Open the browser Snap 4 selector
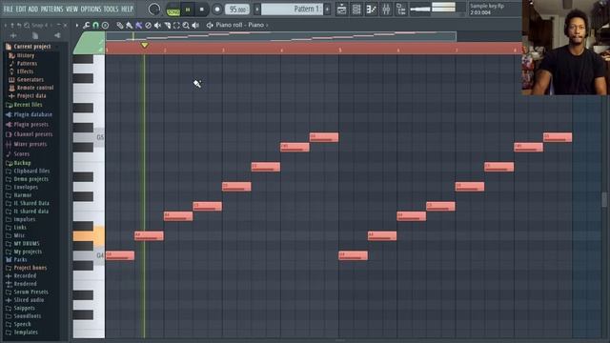This screenshot has width=610, height=343. [x=42, y=26]
